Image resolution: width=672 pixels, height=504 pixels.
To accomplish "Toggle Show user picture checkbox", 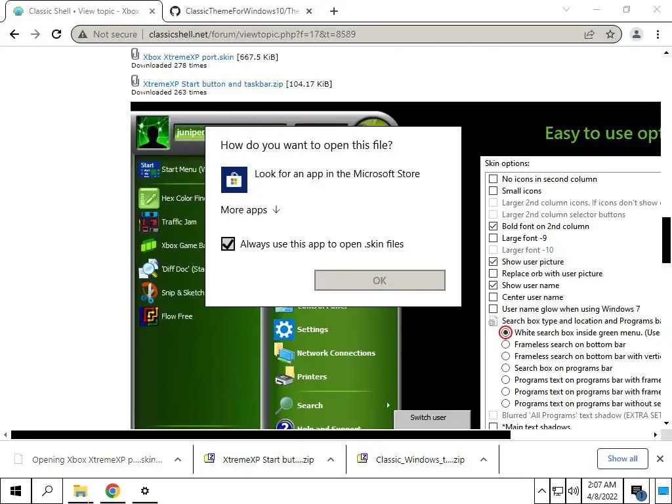I will (493, 261).
